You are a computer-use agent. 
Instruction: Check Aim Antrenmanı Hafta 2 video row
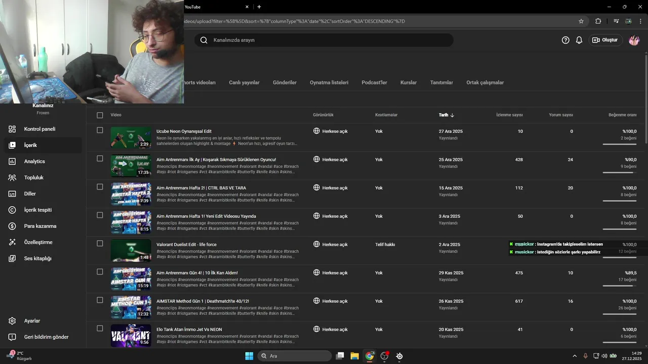coord(100,187)
